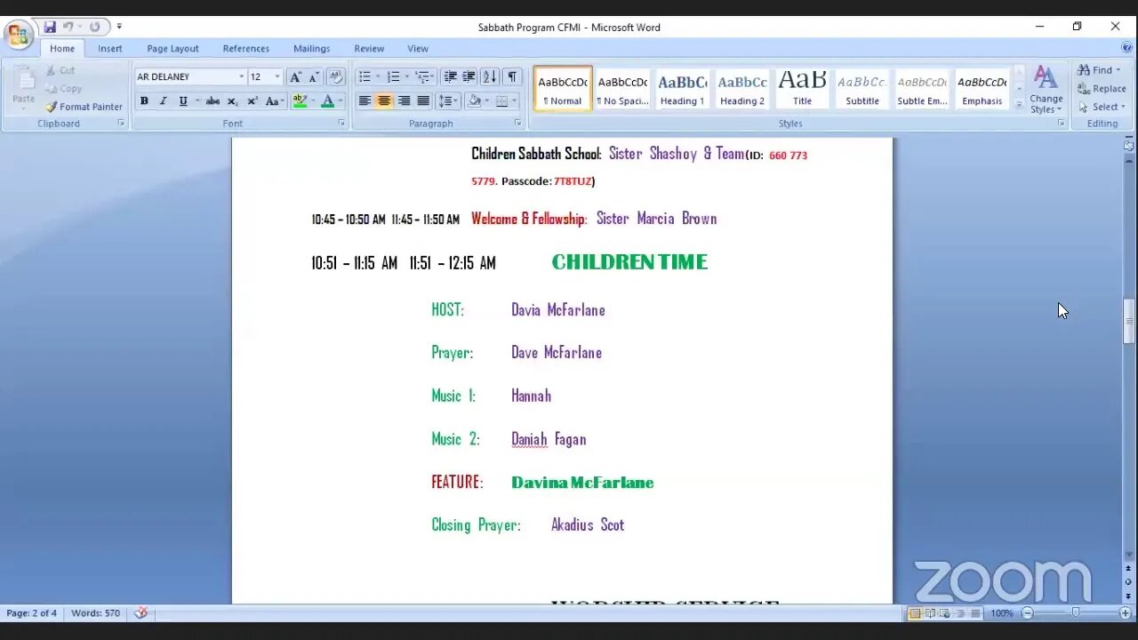
Task: Click the Find button
Action: tap(1100, 70)
